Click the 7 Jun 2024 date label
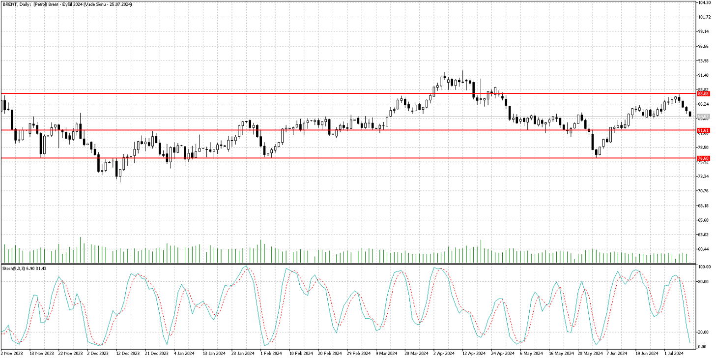Viewport: 716px width, 361px height. [x=617, y=353]
